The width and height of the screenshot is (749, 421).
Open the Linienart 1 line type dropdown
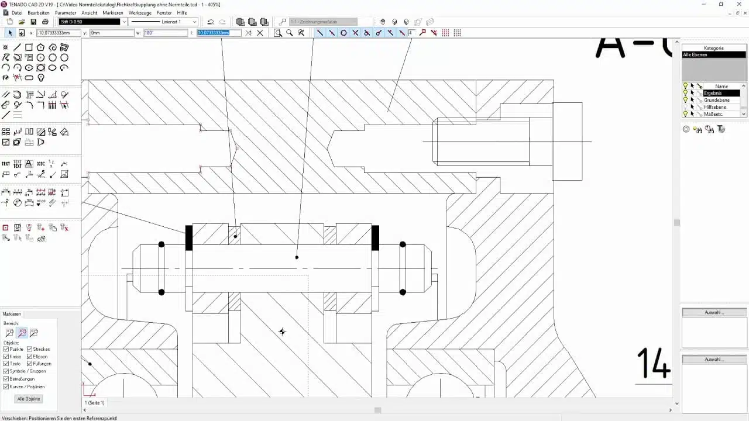pyautogui.click(x=195, y=22)
